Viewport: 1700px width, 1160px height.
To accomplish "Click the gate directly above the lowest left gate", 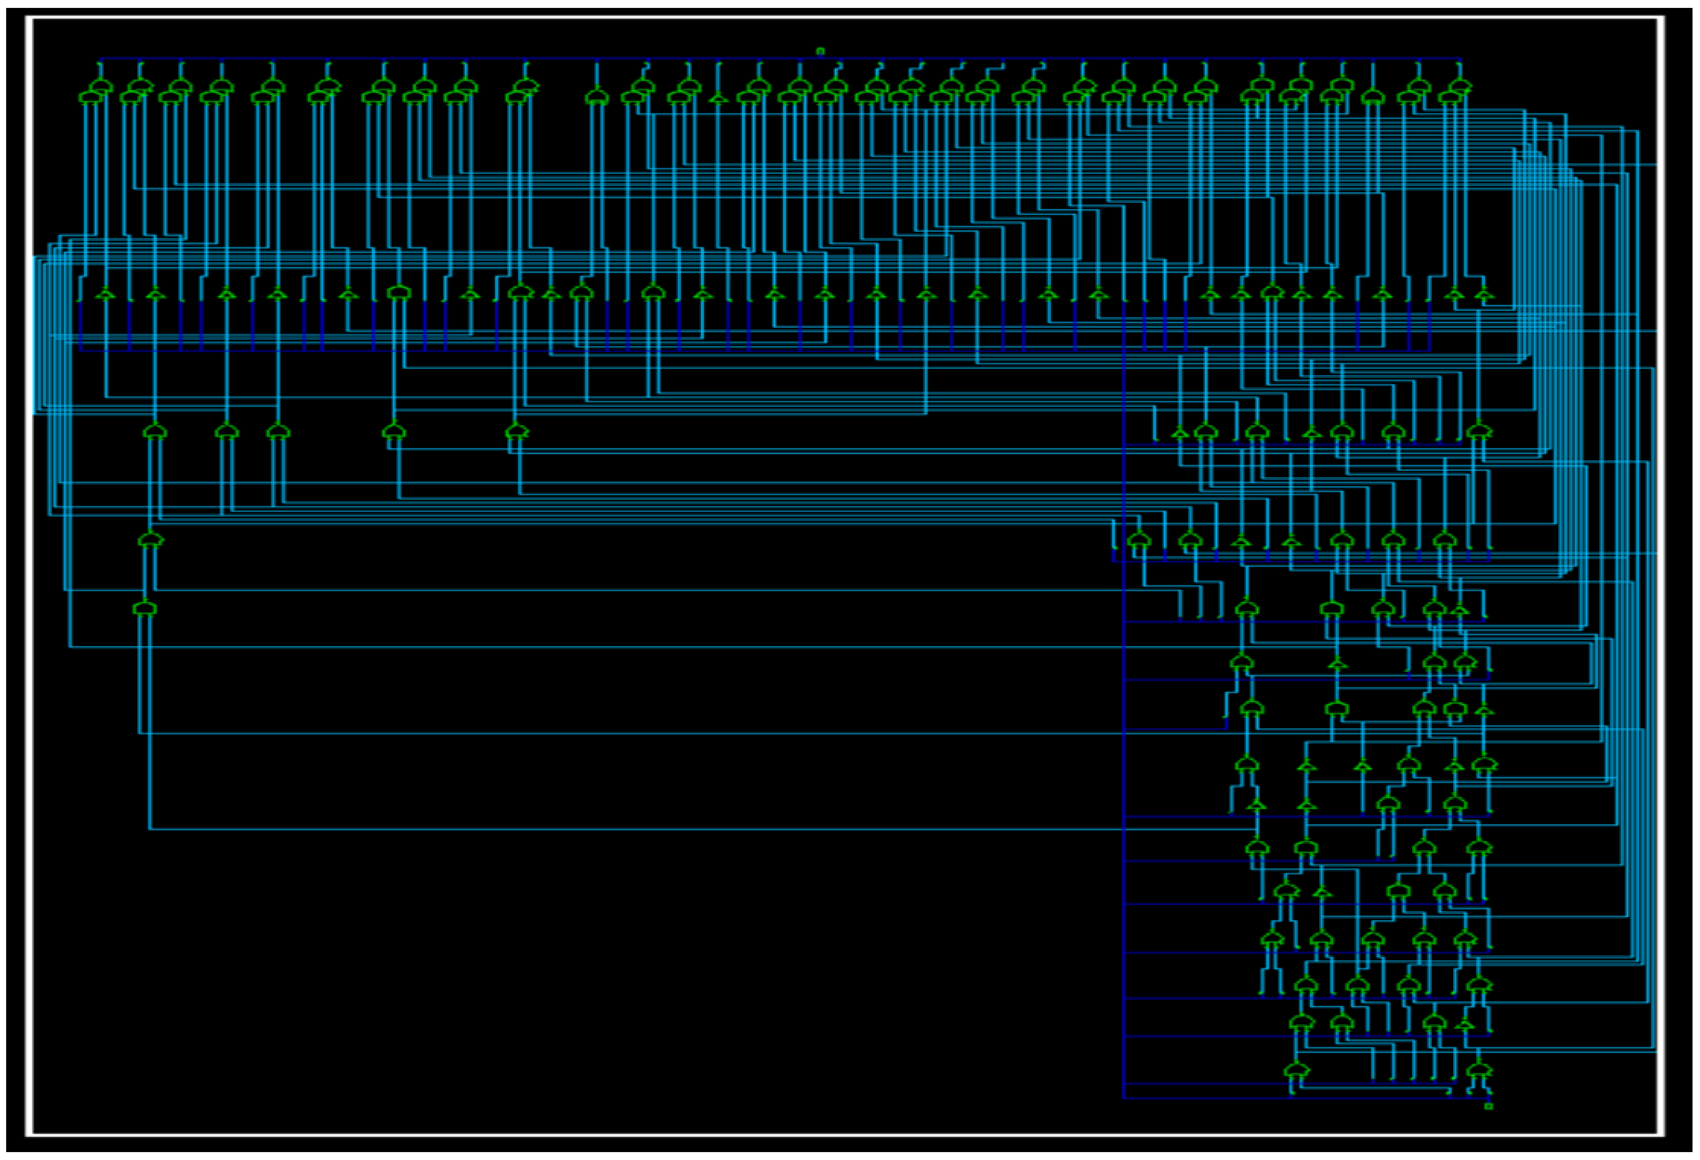I will click(x=150, y=540).
